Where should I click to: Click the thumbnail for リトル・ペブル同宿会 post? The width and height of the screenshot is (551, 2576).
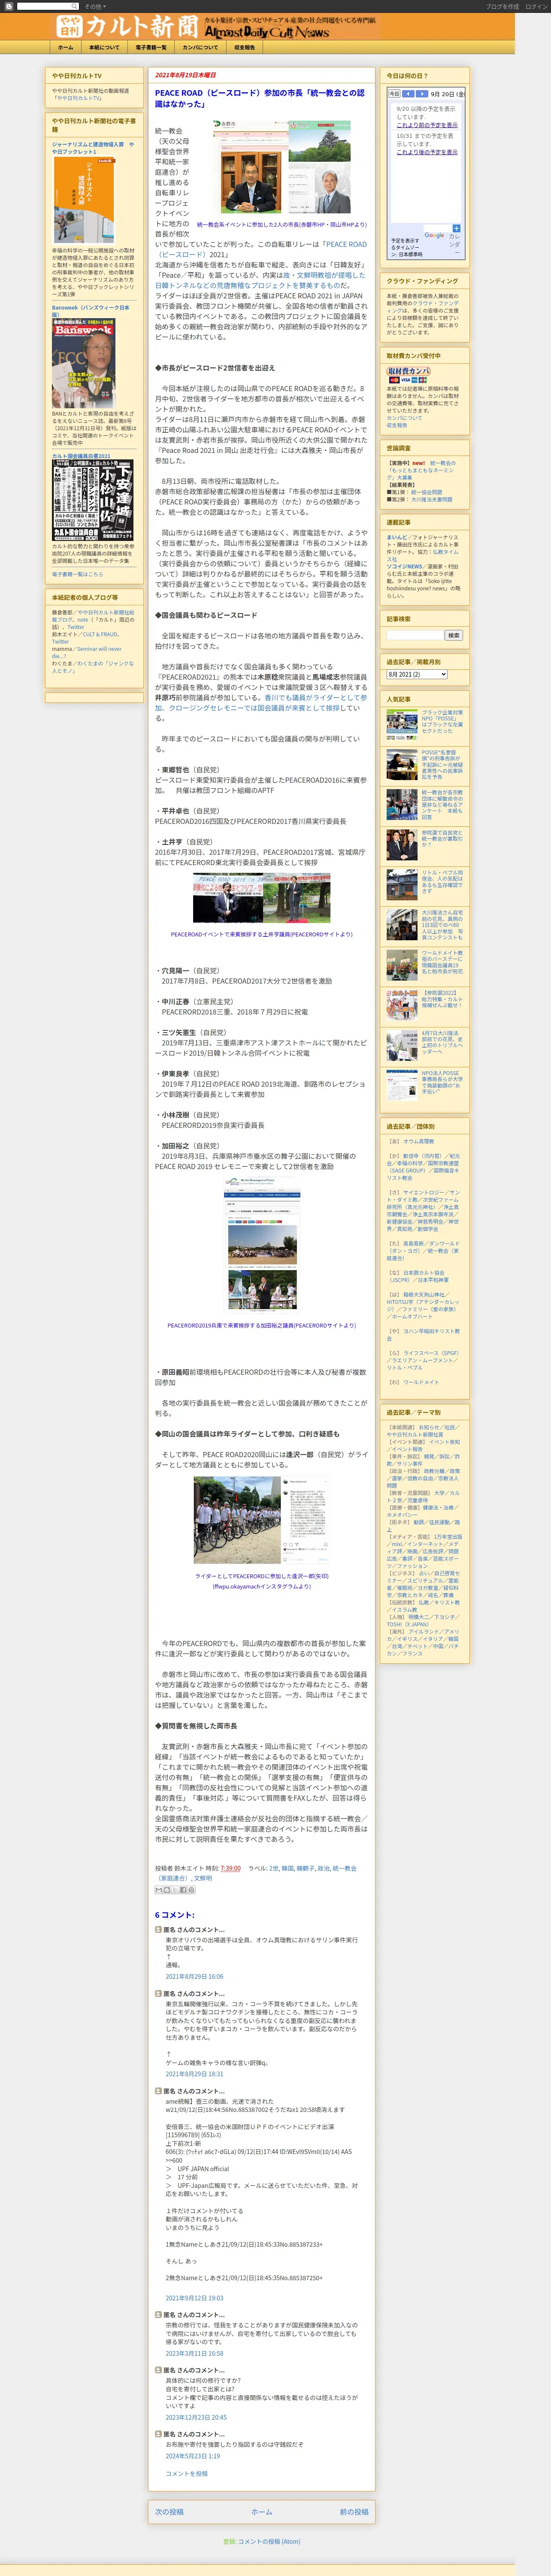(x=402, y=884)
